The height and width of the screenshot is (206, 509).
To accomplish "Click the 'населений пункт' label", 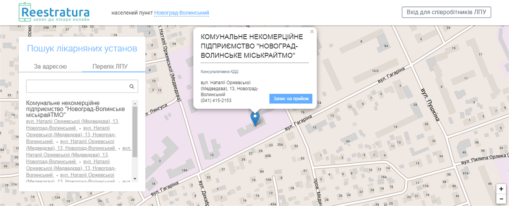I will pos(132,13).
